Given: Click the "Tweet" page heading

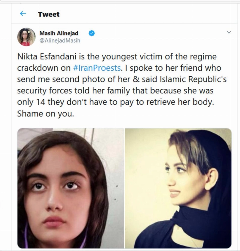Looking at the screenshot, I should 49,14.
